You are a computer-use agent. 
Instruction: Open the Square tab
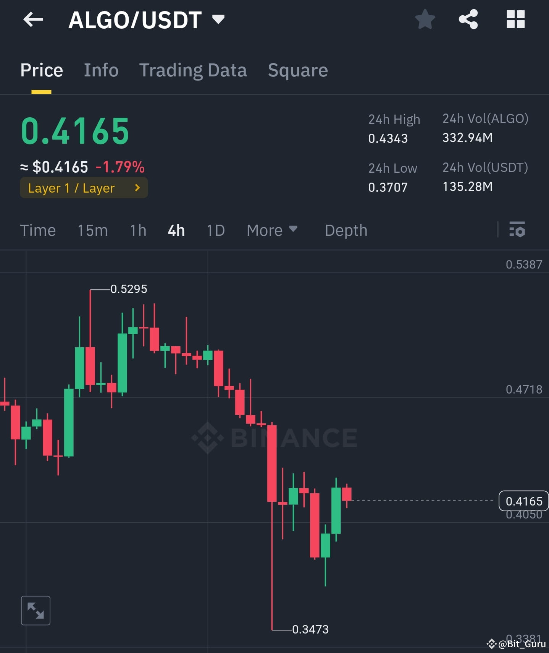[x=298, y=70]
